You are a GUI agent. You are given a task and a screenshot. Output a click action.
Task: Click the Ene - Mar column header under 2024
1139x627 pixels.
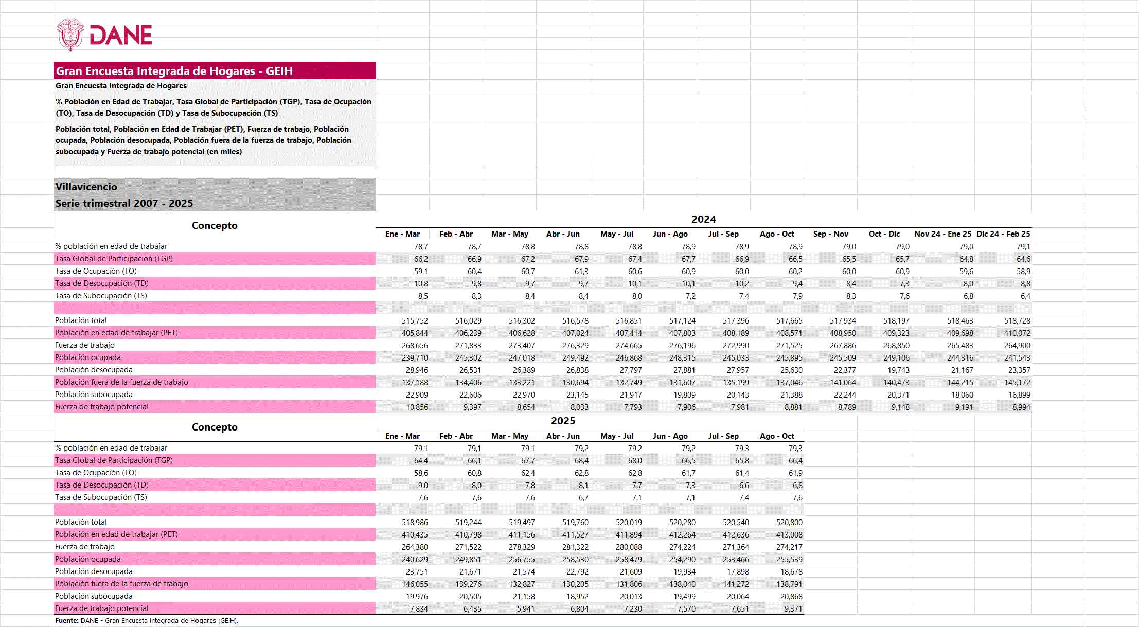tap(402, 234)
